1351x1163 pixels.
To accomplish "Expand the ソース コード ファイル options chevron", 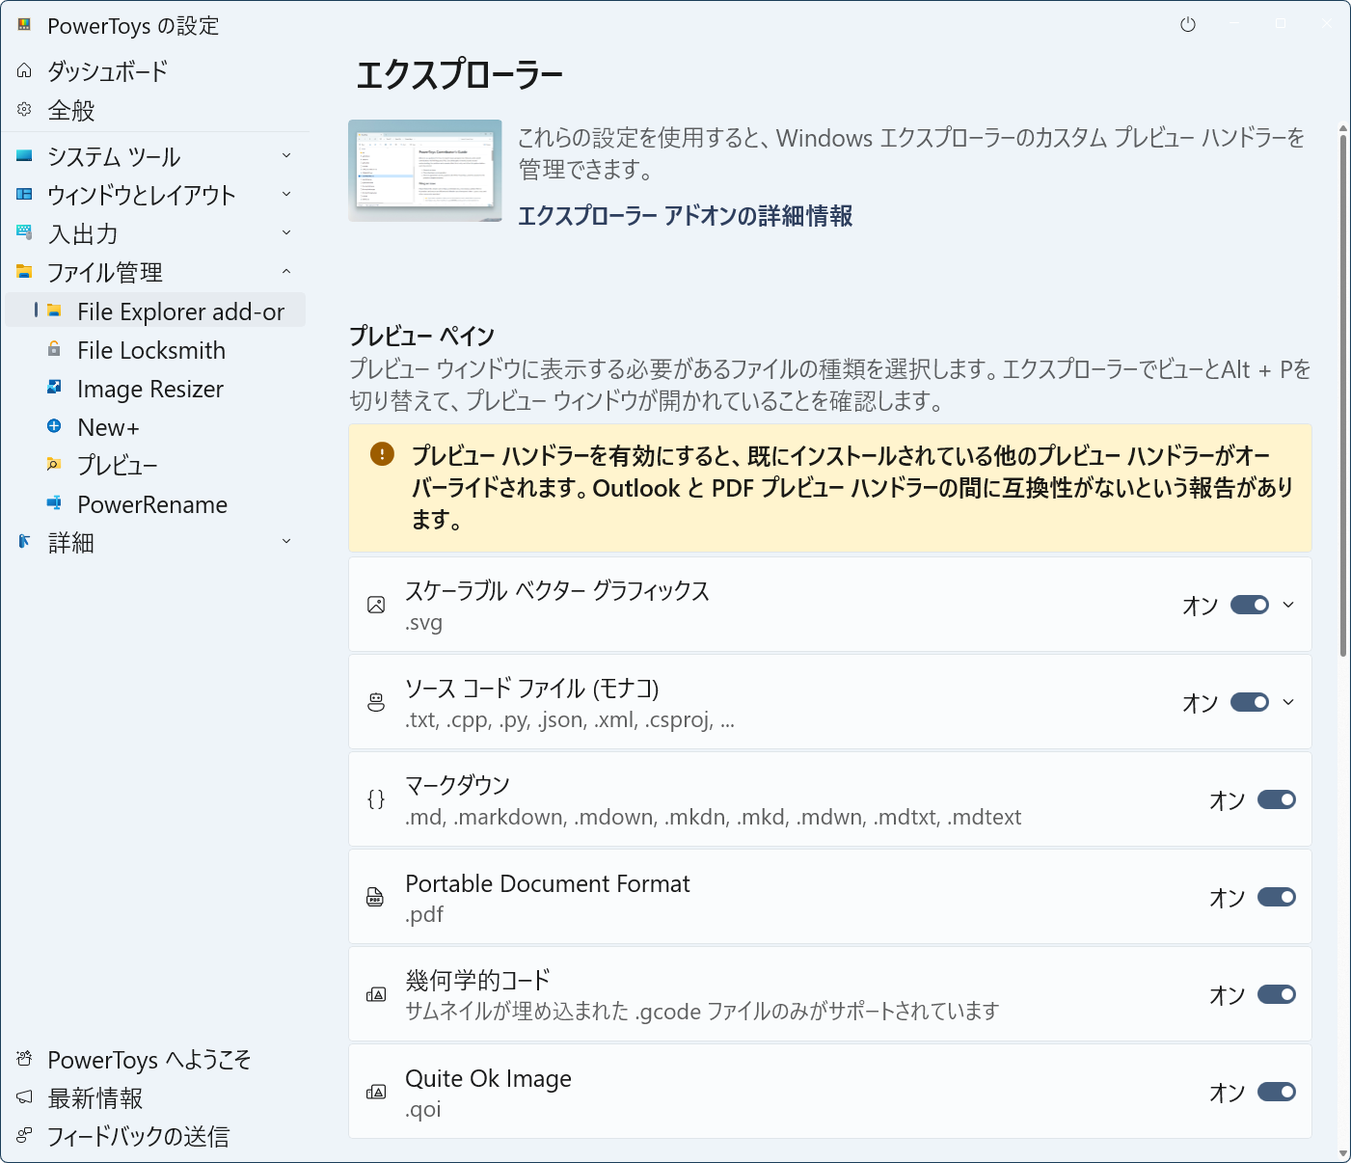I will coord(1288,702).
